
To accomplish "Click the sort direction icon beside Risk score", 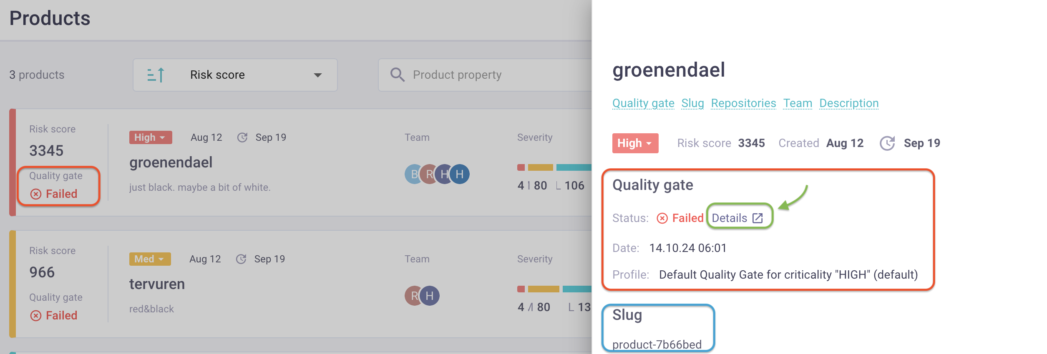I will 156,75.
